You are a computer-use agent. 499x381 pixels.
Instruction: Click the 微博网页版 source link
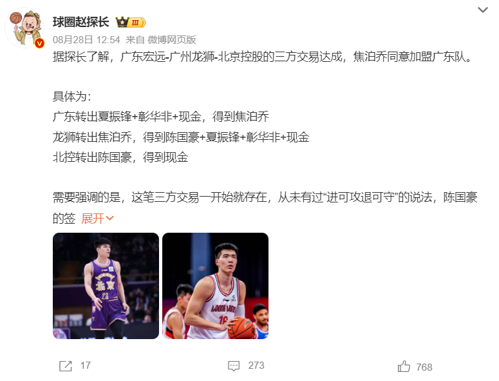tap(172, 40)
